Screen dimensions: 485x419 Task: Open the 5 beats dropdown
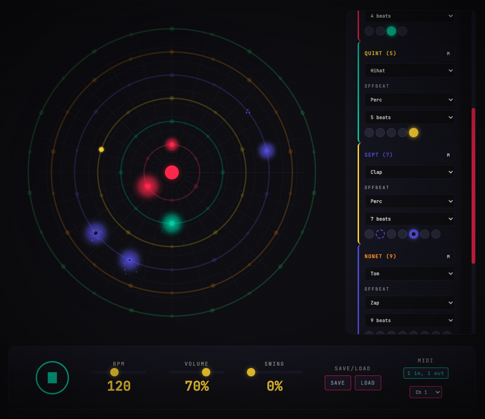409,117
